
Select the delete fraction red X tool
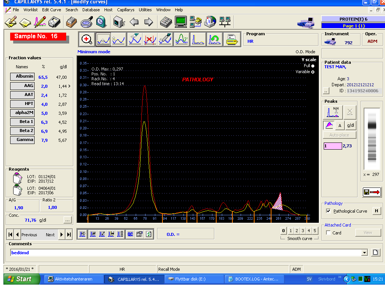click(x=150, y=39)
